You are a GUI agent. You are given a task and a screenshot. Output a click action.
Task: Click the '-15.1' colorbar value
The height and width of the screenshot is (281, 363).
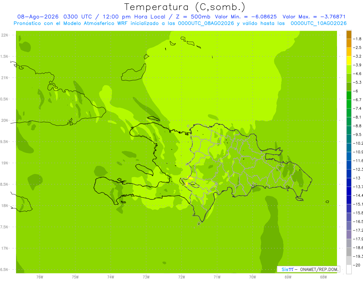(x=358, y=204)
